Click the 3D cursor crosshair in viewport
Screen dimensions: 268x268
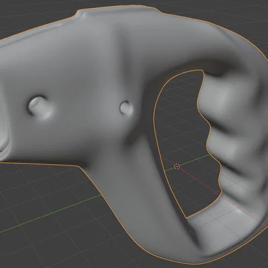tap(177, 166)
